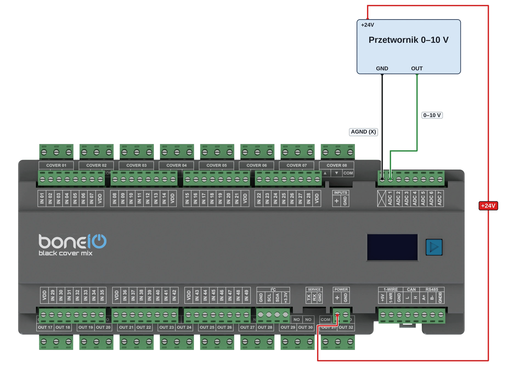Viewport: 505px width, 376px height.
Task: Click the INPUTS label
Action: [x=341, y=193]
